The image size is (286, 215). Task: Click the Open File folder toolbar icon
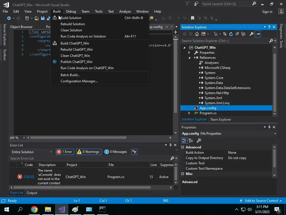click(x=37, y=18)
